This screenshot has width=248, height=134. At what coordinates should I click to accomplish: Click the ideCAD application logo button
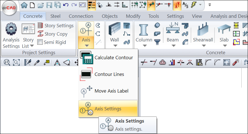tap(9, 9)
